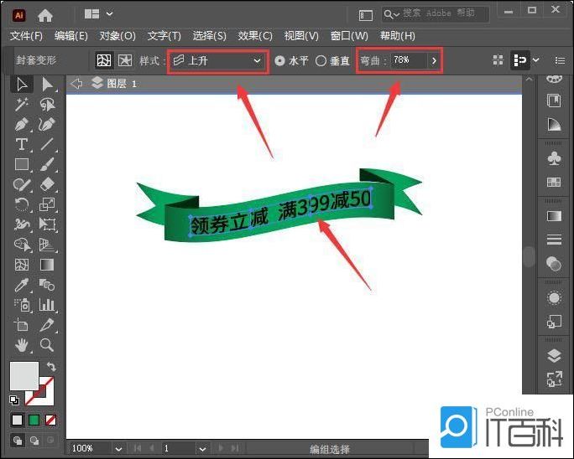Open the 文字(T) menu
This screenshot has height=459, width=574.
pos(164,36)
